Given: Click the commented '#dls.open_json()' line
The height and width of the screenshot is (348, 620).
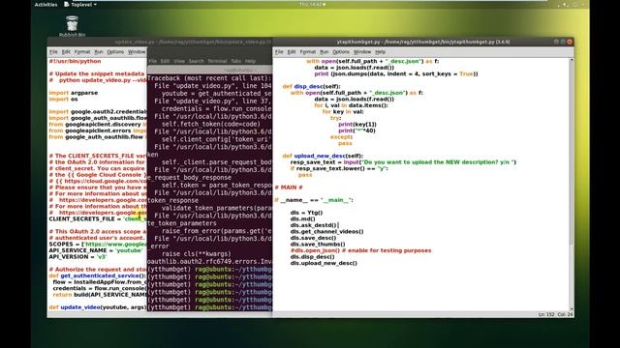Looking at the screenshot, I should (x=360, y=250).
